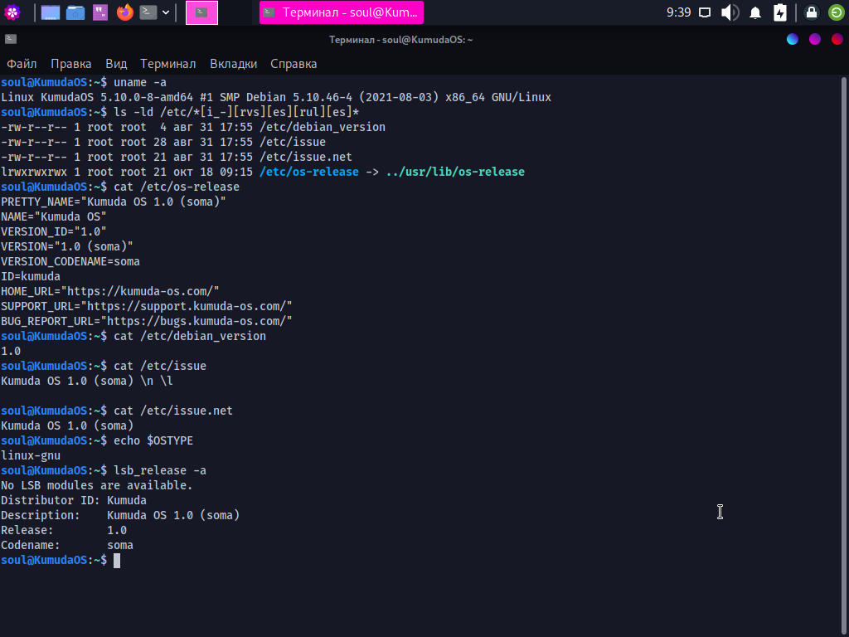The height and width of the screenshot is (637, 849).
Task: Click the "lsb_release -a" command
Action: tap(160, 471)
